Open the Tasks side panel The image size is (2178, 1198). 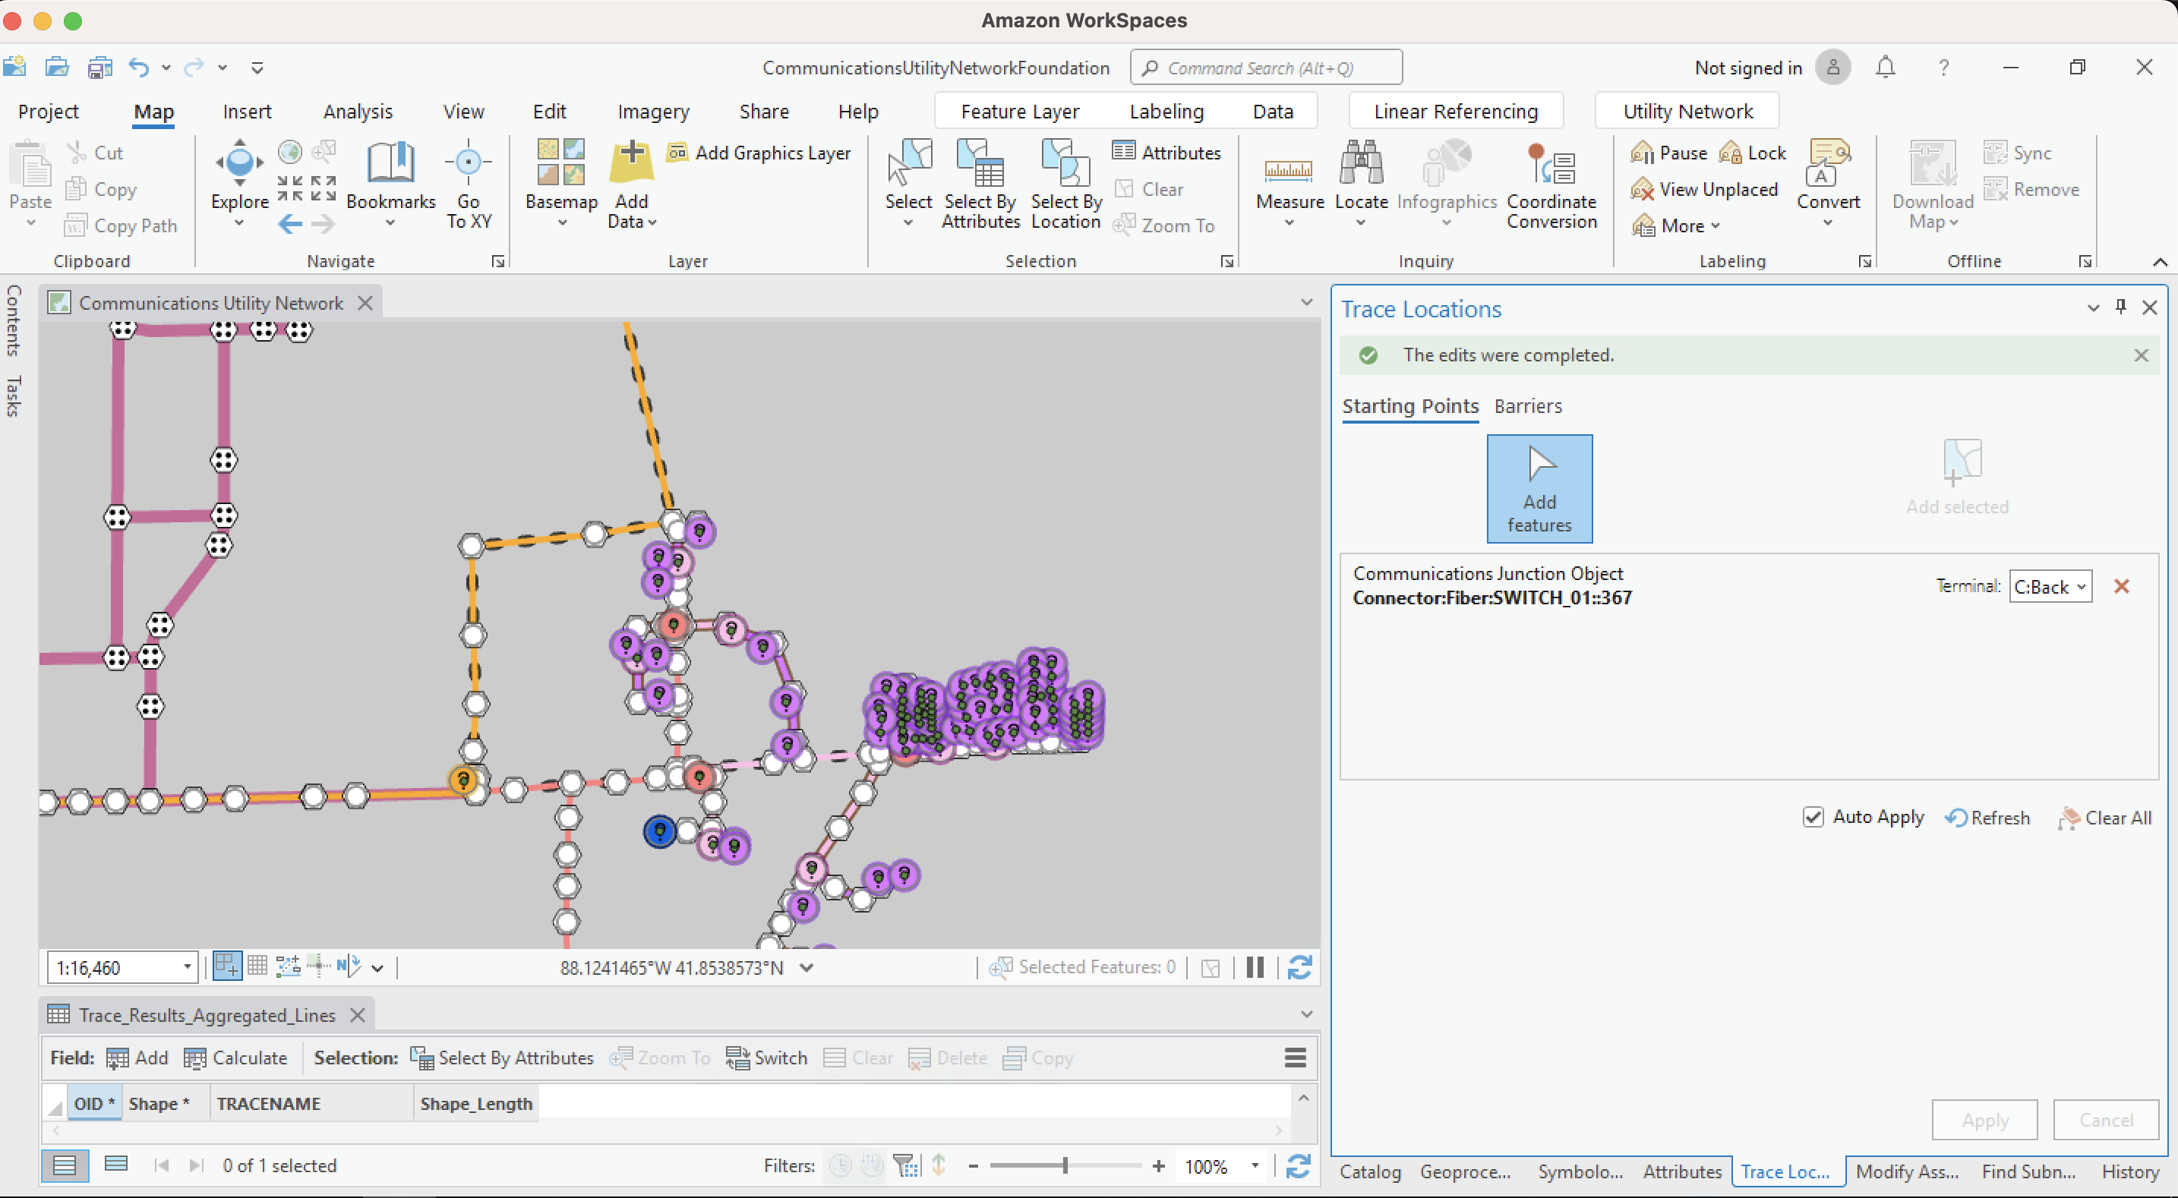point(14,396)
